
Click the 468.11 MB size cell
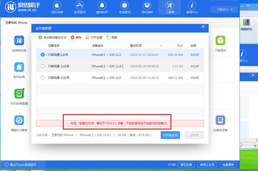(x=175, y=77)
